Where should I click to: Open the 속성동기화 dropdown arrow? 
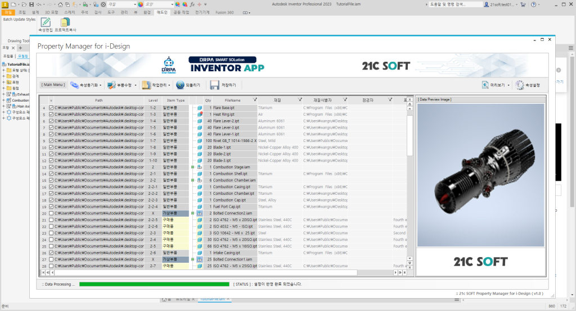pos(100,85)
